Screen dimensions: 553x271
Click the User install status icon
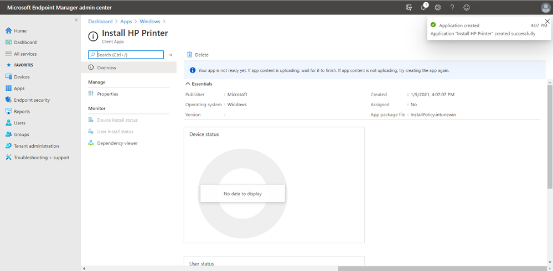pos(91,132)
